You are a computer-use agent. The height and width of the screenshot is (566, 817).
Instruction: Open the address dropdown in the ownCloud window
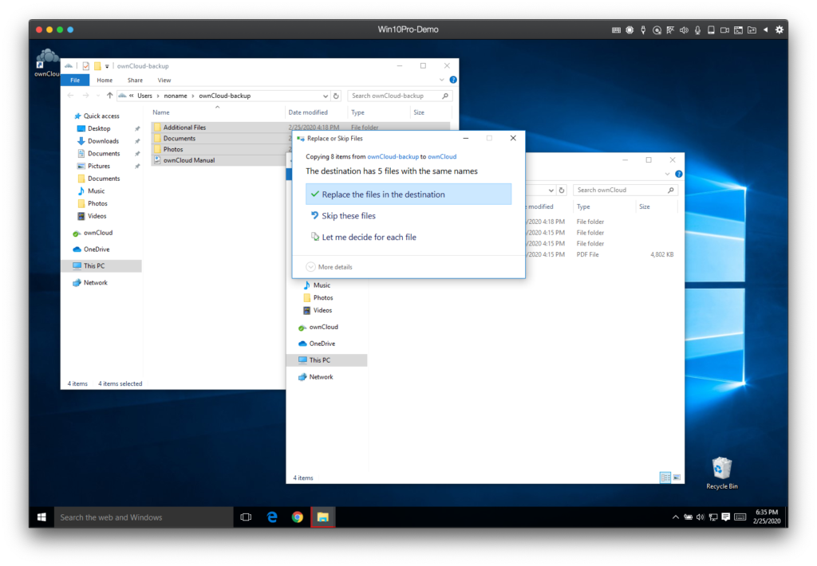point(551,190)
